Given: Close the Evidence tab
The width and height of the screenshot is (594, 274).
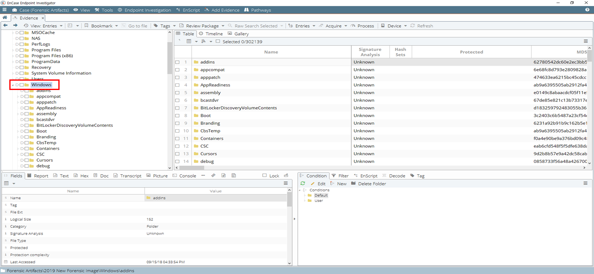Looking at the screenshot, I should click(43, 18).
